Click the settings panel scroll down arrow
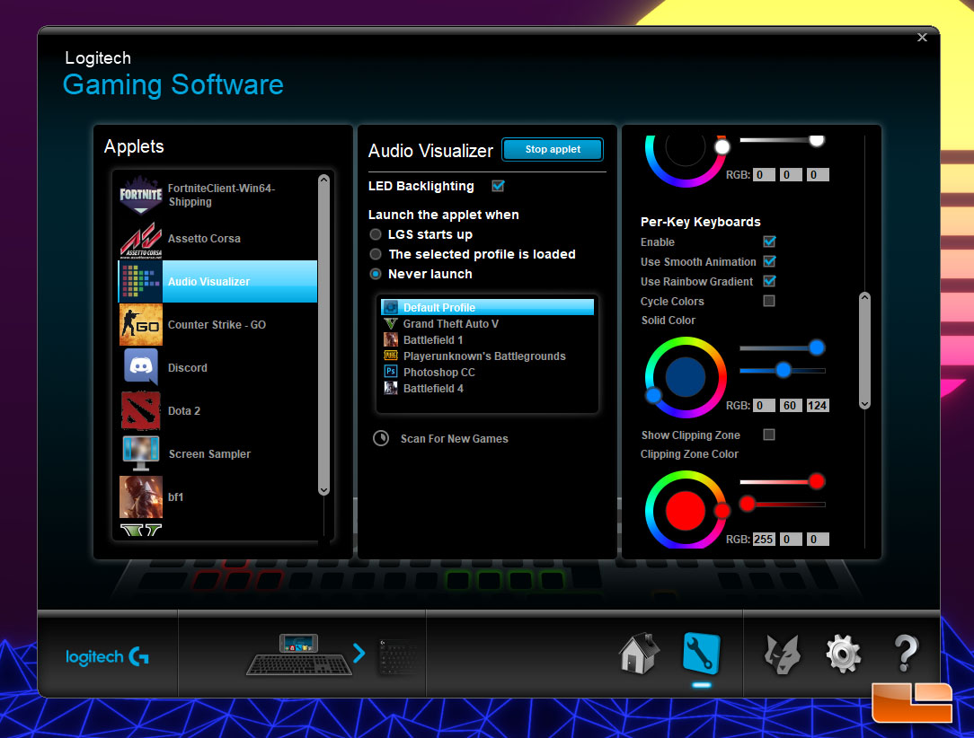 [x=864, y=404]
